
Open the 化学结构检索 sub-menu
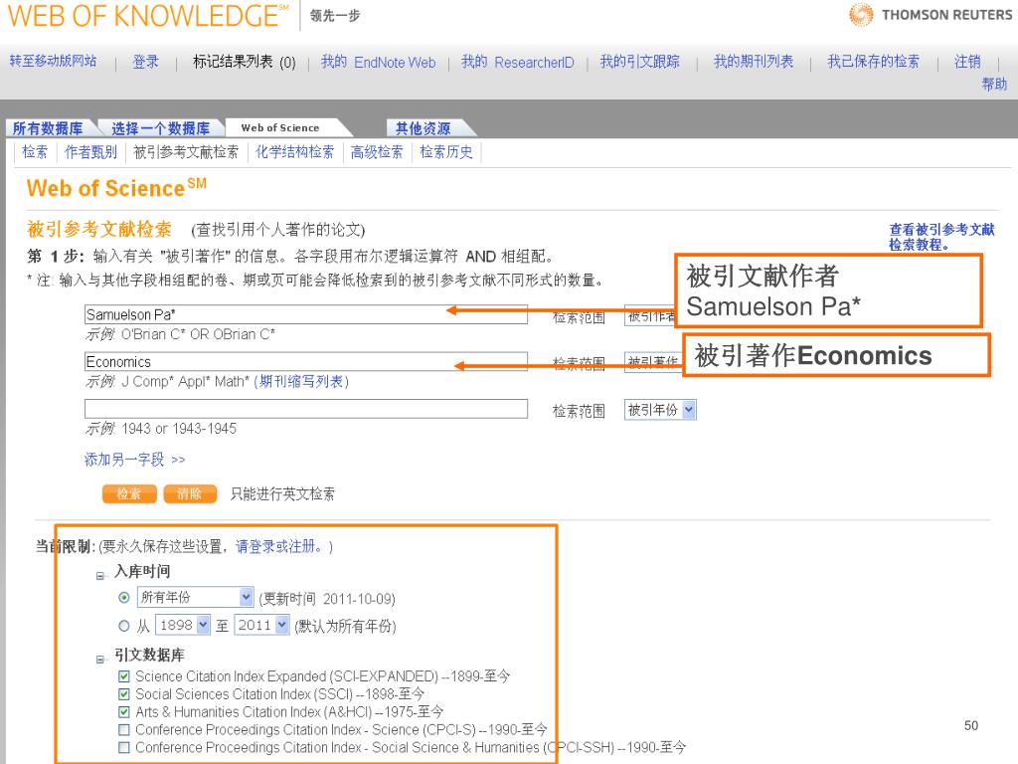coord(294,152)
